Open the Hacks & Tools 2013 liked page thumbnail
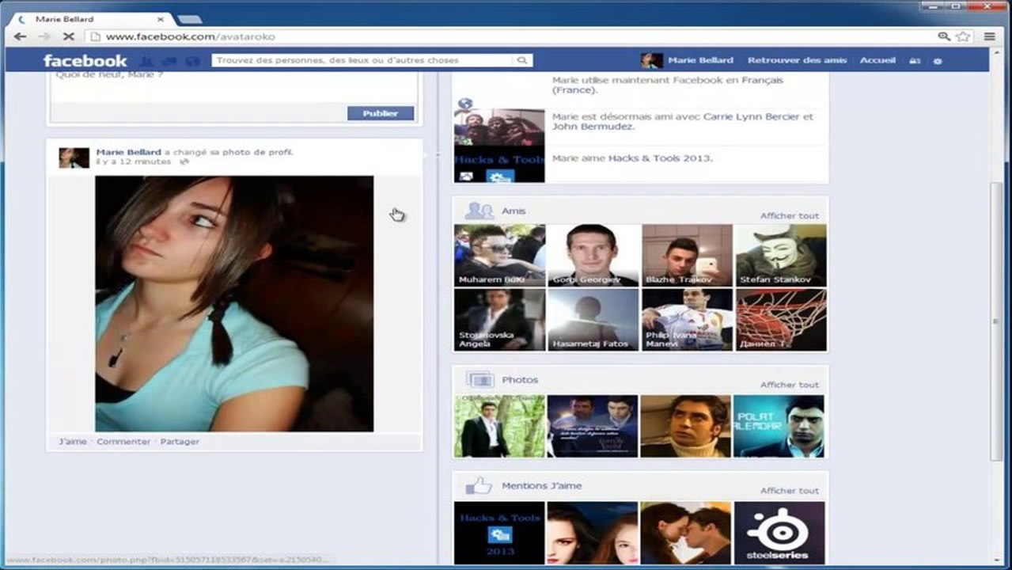This screenshot has height=570, width=1012. coord(499,532)
